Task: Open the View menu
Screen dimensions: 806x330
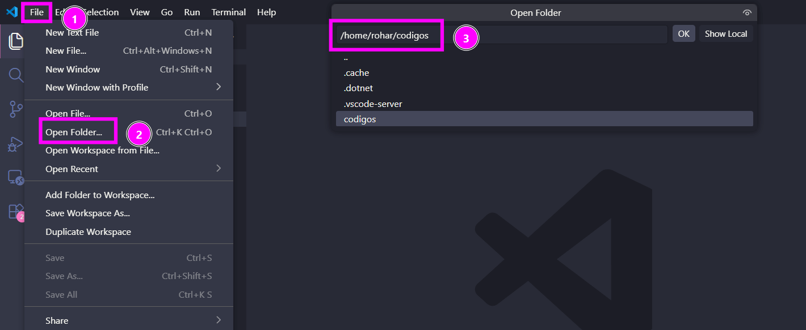Action: pyautogui.click(x=140, y=12)
